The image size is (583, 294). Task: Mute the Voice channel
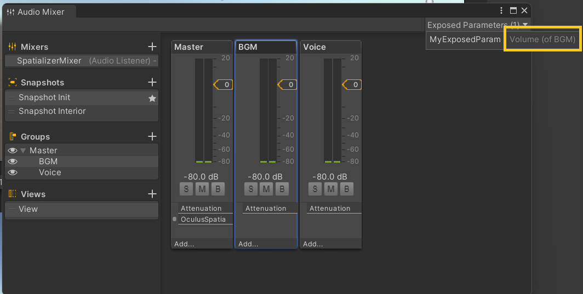330,189
